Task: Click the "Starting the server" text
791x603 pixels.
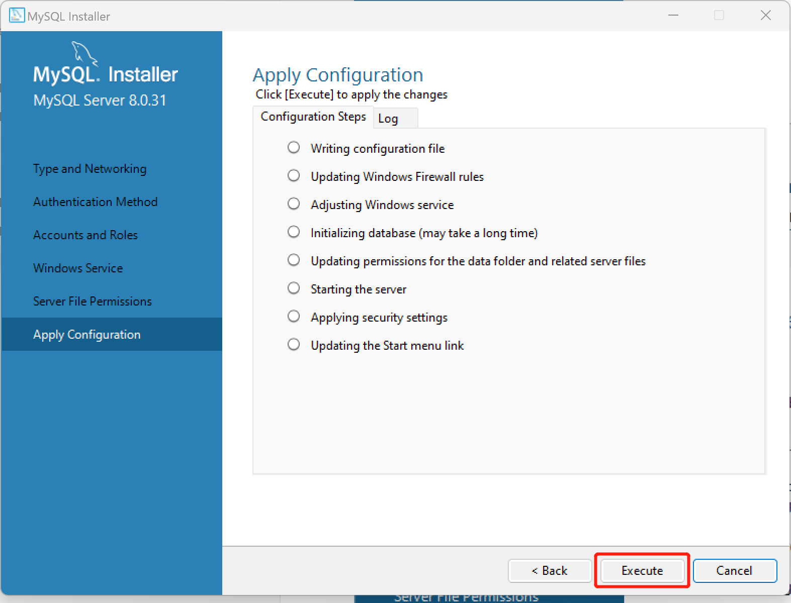Action: [359, 289]
